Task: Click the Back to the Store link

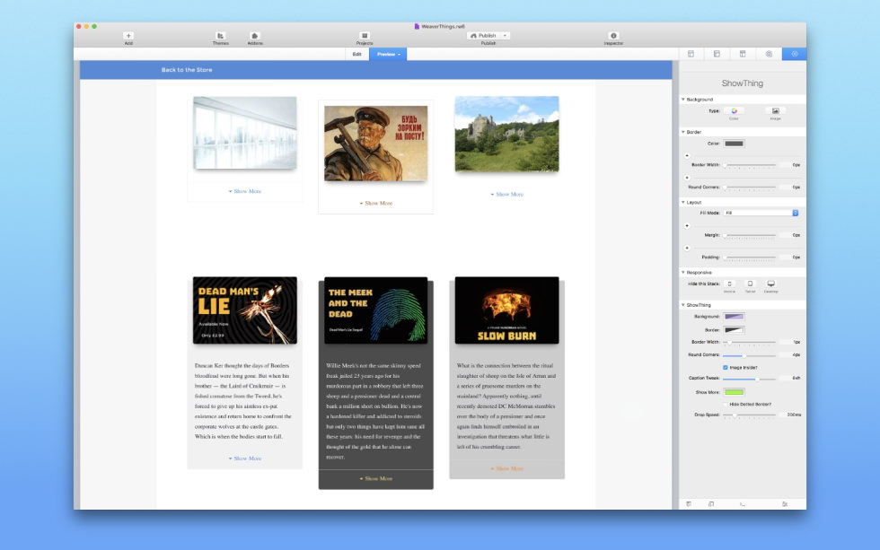Action: click(x=187, y=69)
